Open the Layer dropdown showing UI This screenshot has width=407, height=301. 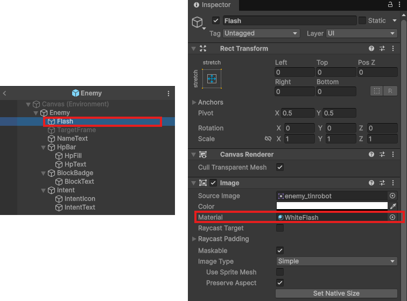[362, 33]
